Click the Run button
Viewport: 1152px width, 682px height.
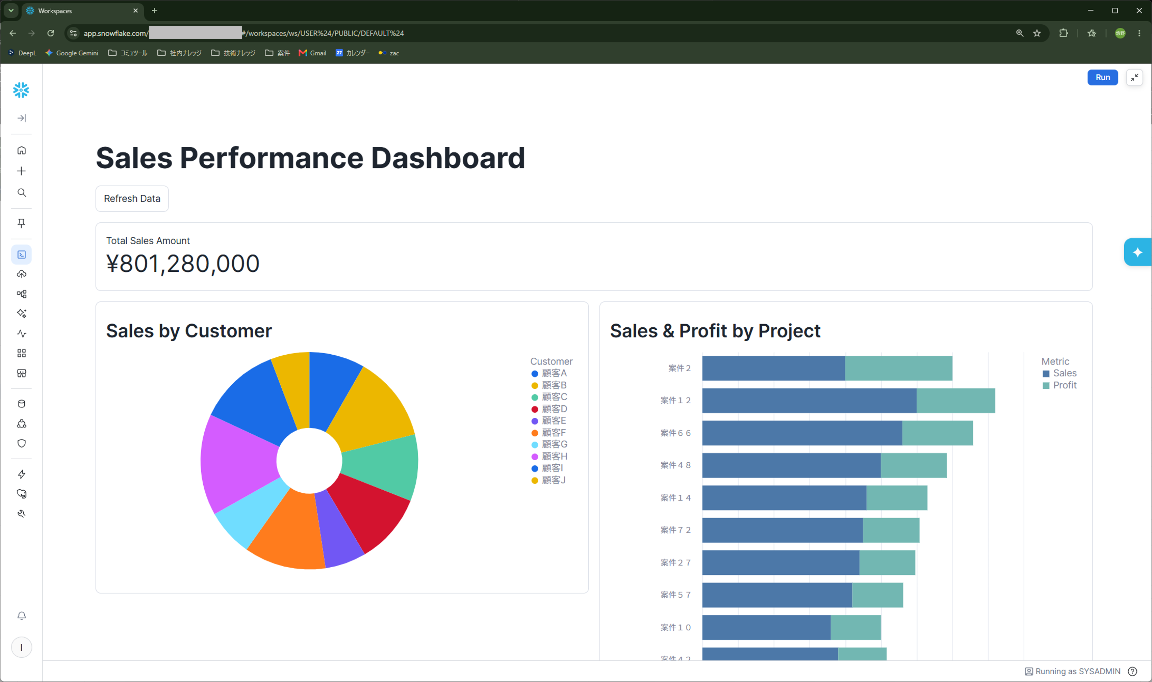(1102, 77)
